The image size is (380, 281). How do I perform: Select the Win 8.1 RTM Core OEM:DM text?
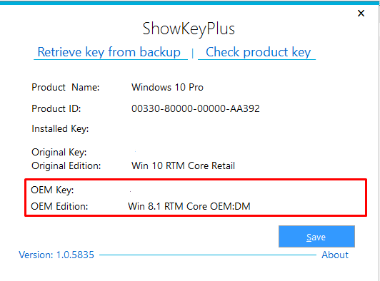tap(189, 206)
